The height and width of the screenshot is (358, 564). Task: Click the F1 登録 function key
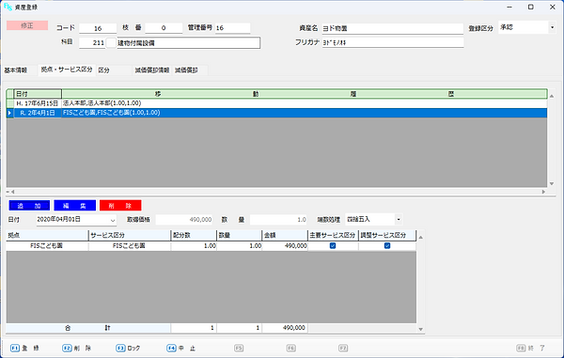(24, 348)
